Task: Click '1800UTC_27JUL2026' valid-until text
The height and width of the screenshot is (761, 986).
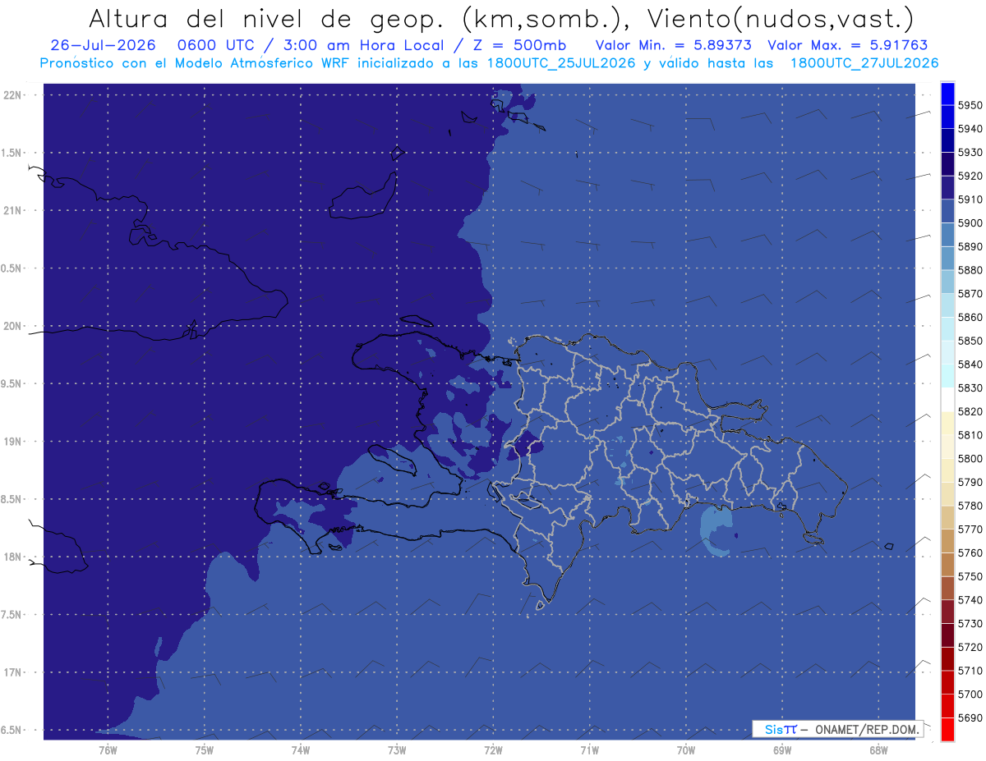Action: tap(864, 63)
